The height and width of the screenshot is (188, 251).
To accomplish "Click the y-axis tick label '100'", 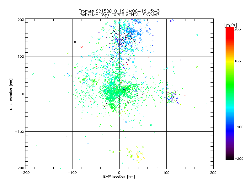I will pyautogui.click(x=21, y=56).
